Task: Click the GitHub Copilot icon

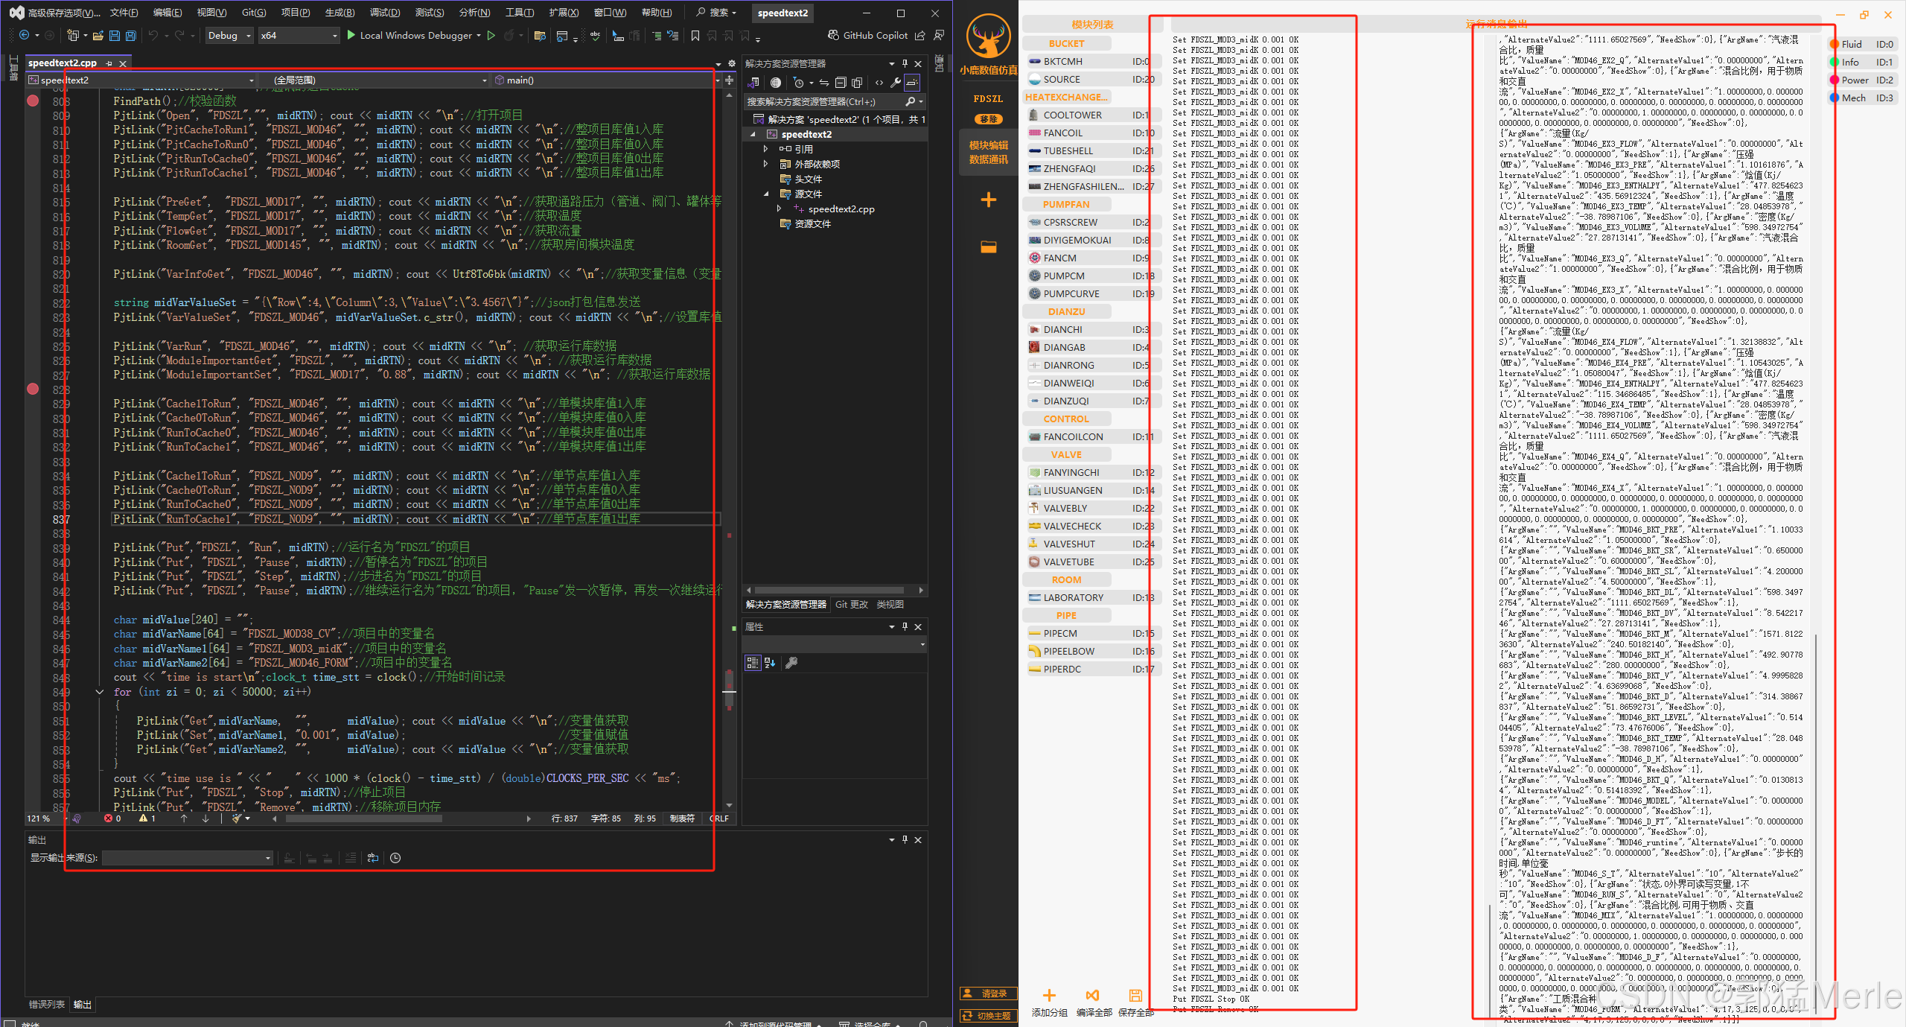Action: pyautogui.click(x=833, y=35)
